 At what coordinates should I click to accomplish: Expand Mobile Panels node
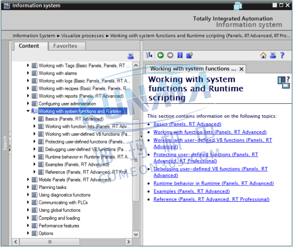point(28,179)
